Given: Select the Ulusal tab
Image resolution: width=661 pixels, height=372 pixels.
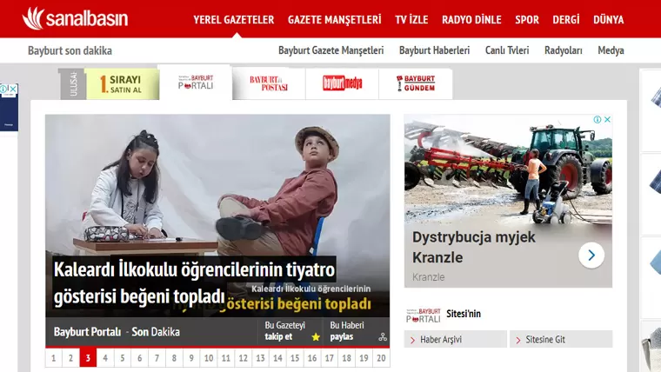Looking at the screenshot, I should pyautogui.click(x=72, y=83).
